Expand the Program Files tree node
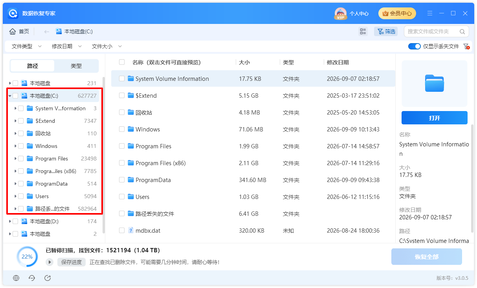 (x=15, y=159)
